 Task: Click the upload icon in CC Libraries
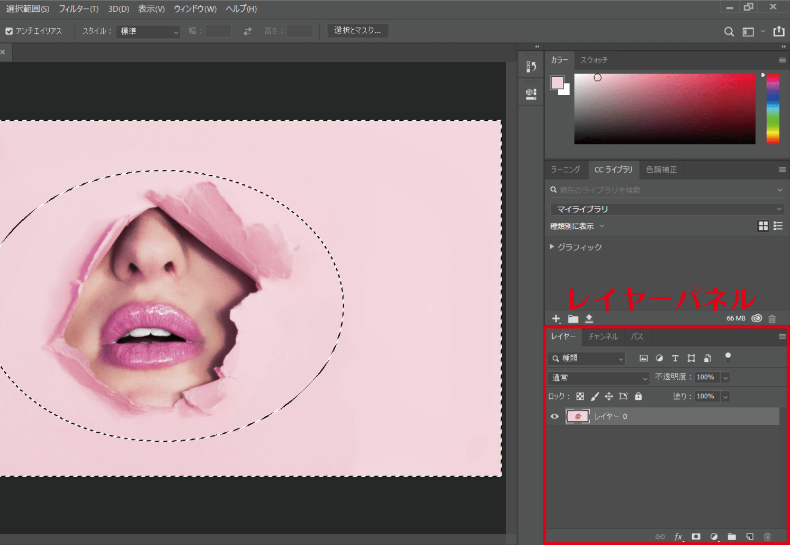(x=589, y=318)
